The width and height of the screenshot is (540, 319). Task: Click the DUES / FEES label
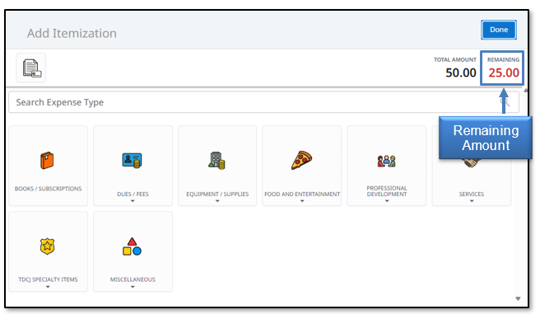133,195
